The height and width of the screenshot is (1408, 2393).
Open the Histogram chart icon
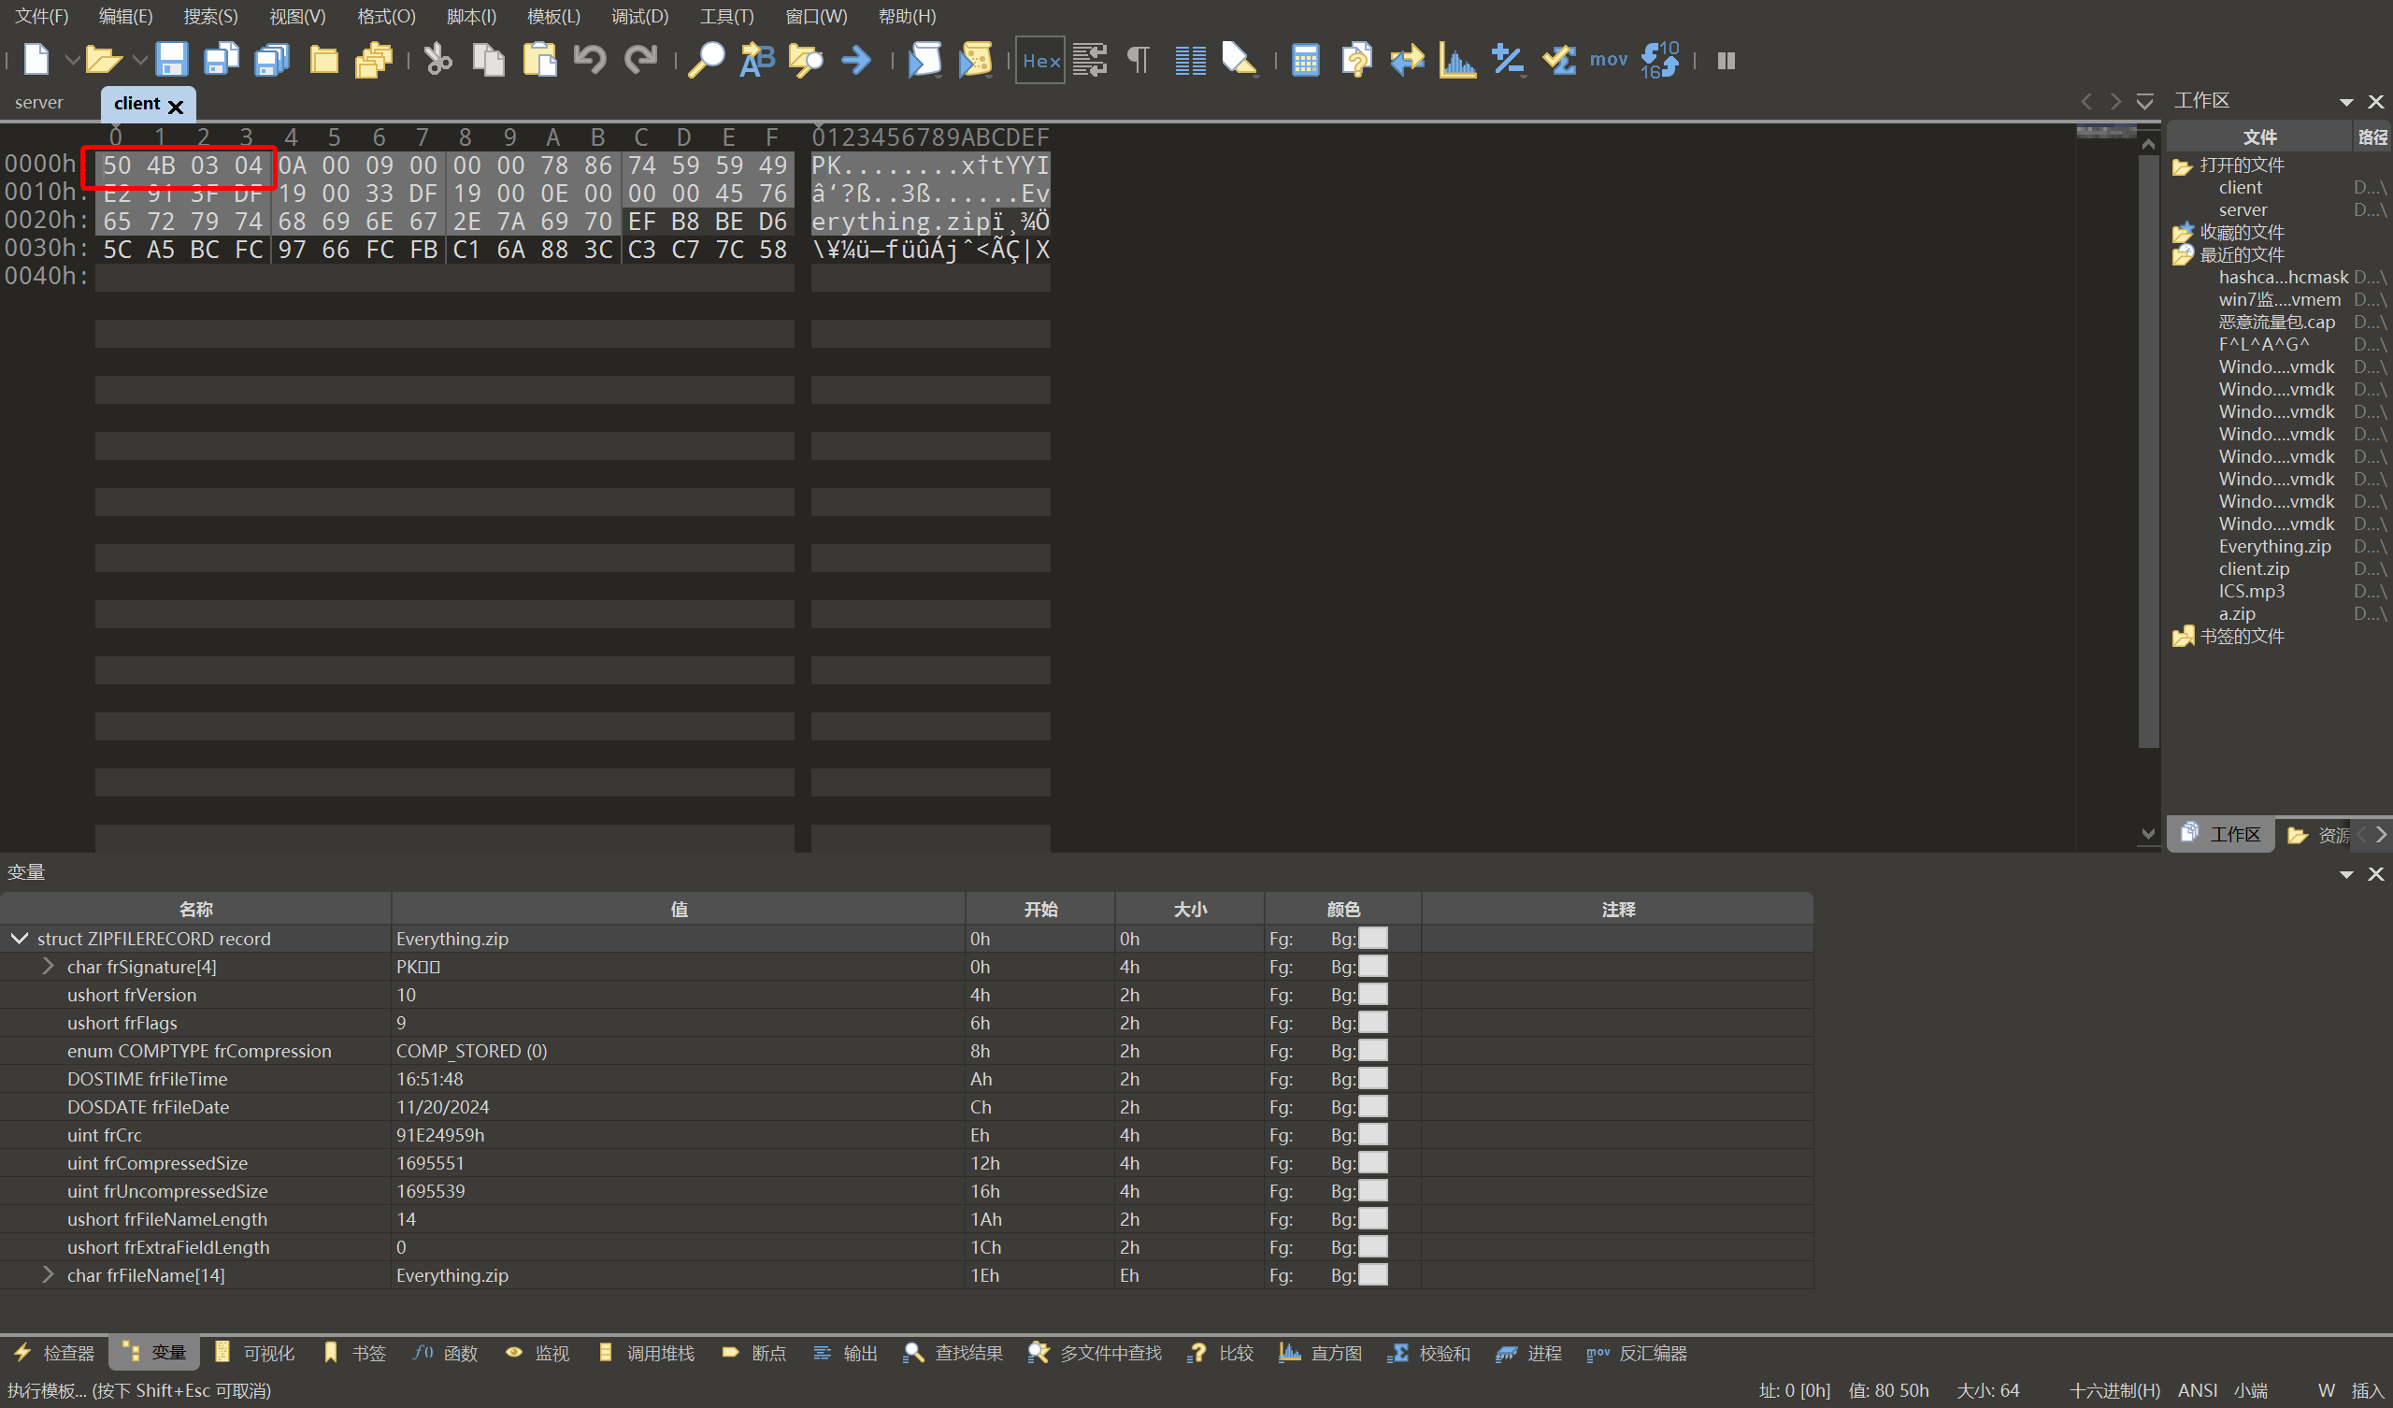point(1457,60)
